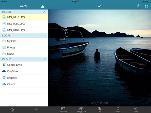
Task: Click the IMG_0107.JPG file icon
Action: pos(4,30)
